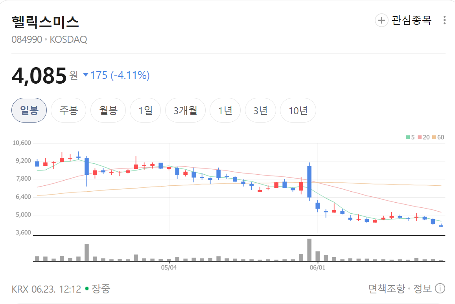
Task: Show the 1년 chart range
Action: pyautogui.click(x=225, y=110)
